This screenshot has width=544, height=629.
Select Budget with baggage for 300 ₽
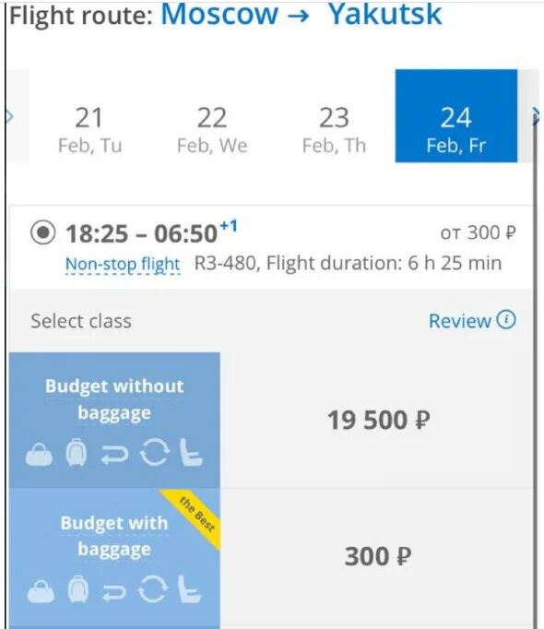tap(271, 558)
